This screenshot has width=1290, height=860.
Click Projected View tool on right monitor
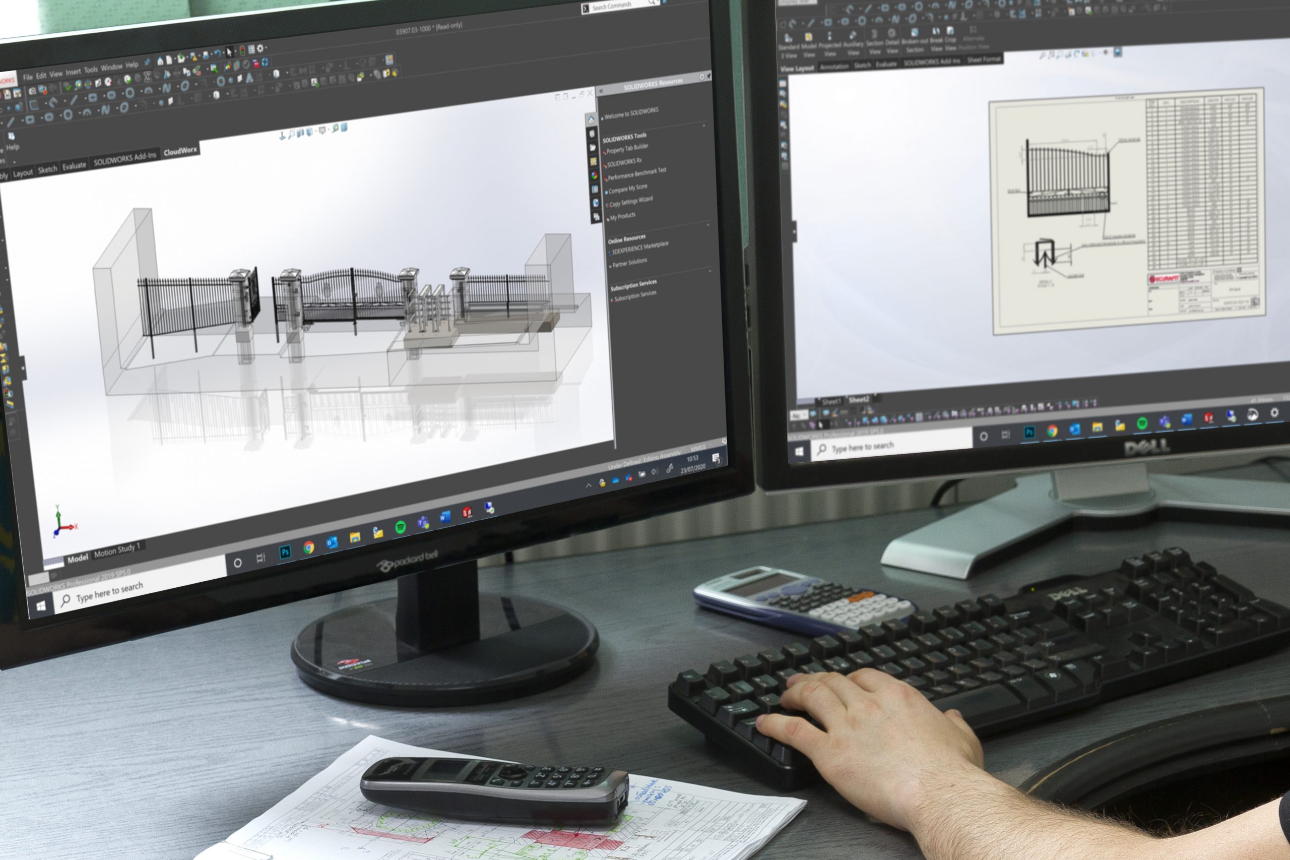(x=829, y=44)
